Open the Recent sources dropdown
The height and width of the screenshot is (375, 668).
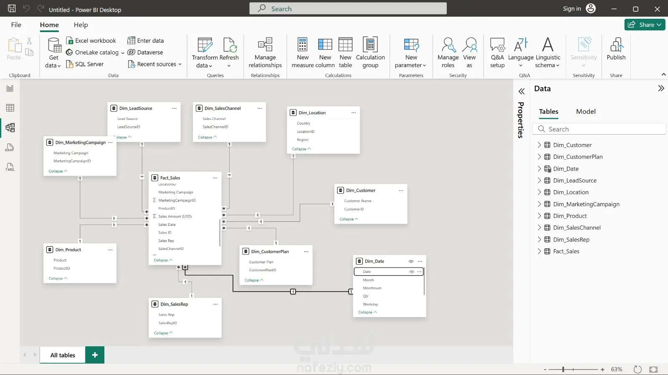point(154,64)
